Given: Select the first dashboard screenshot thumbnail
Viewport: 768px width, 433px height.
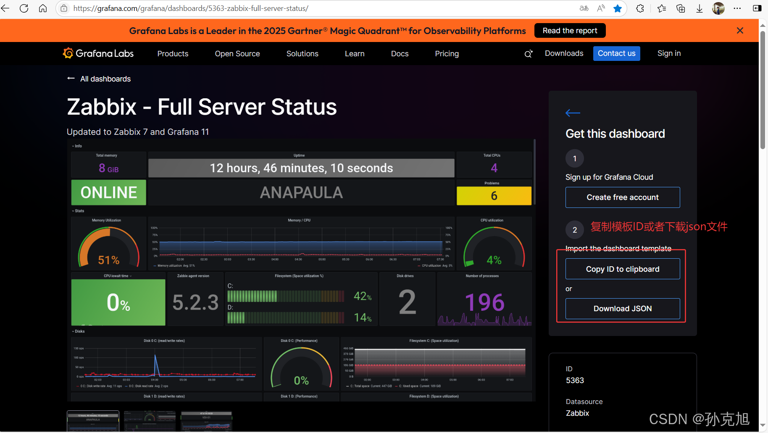Looking at the screenshot, I should click(93, 421).
